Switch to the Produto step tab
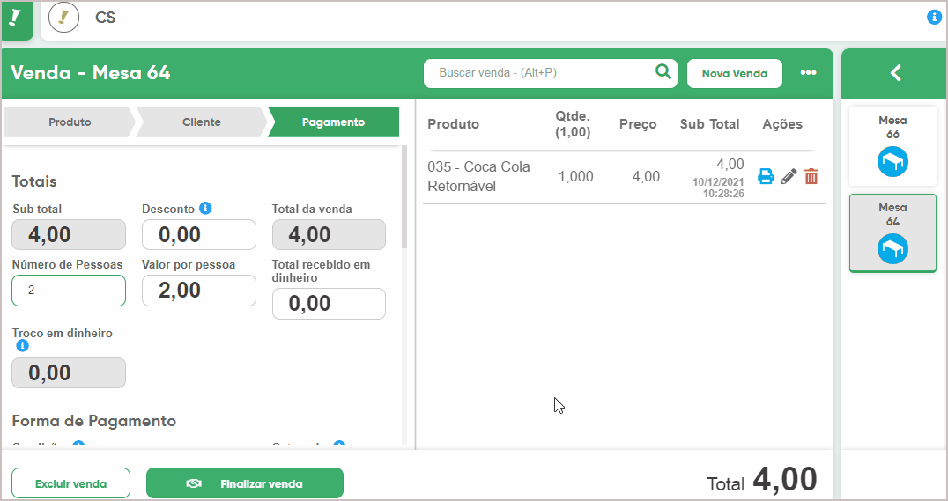 pos(70,122)
